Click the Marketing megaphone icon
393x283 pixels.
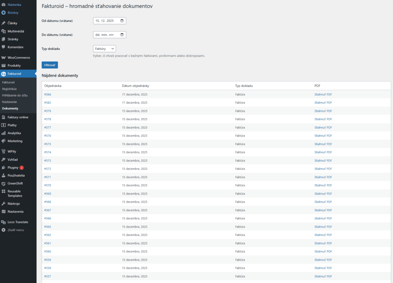[x=4, y=141]
